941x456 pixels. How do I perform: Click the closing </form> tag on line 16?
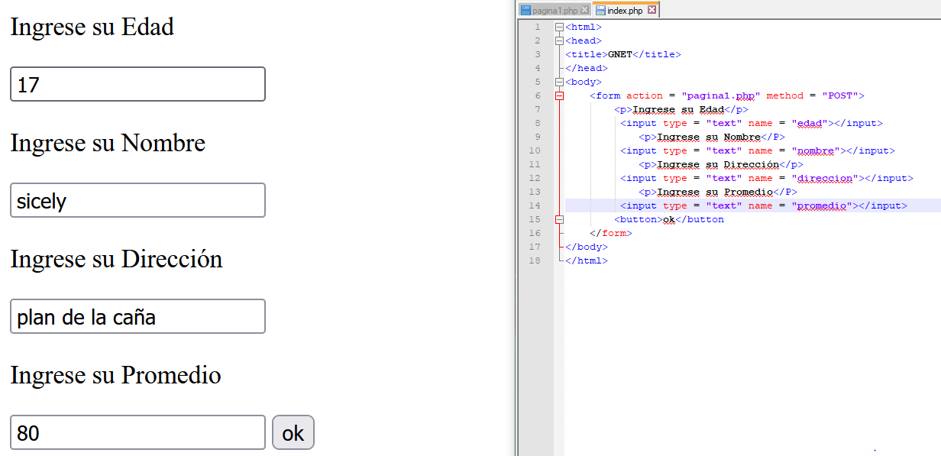[611, 233]
